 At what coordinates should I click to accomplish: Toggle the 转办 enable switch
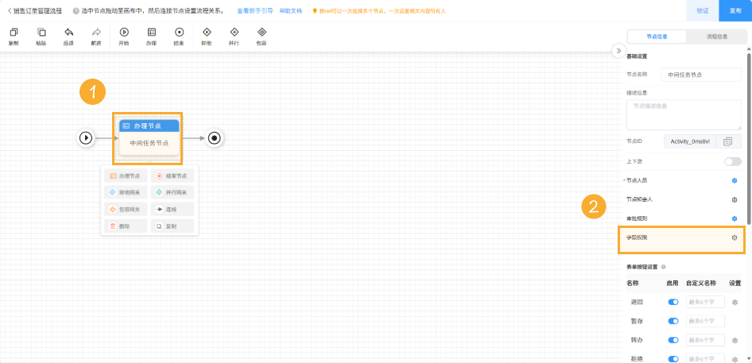tap(673, 340)
